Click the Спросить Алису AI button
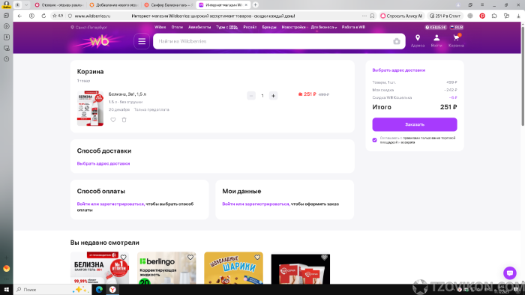The image size is (525, 295). tap(401, 16)
